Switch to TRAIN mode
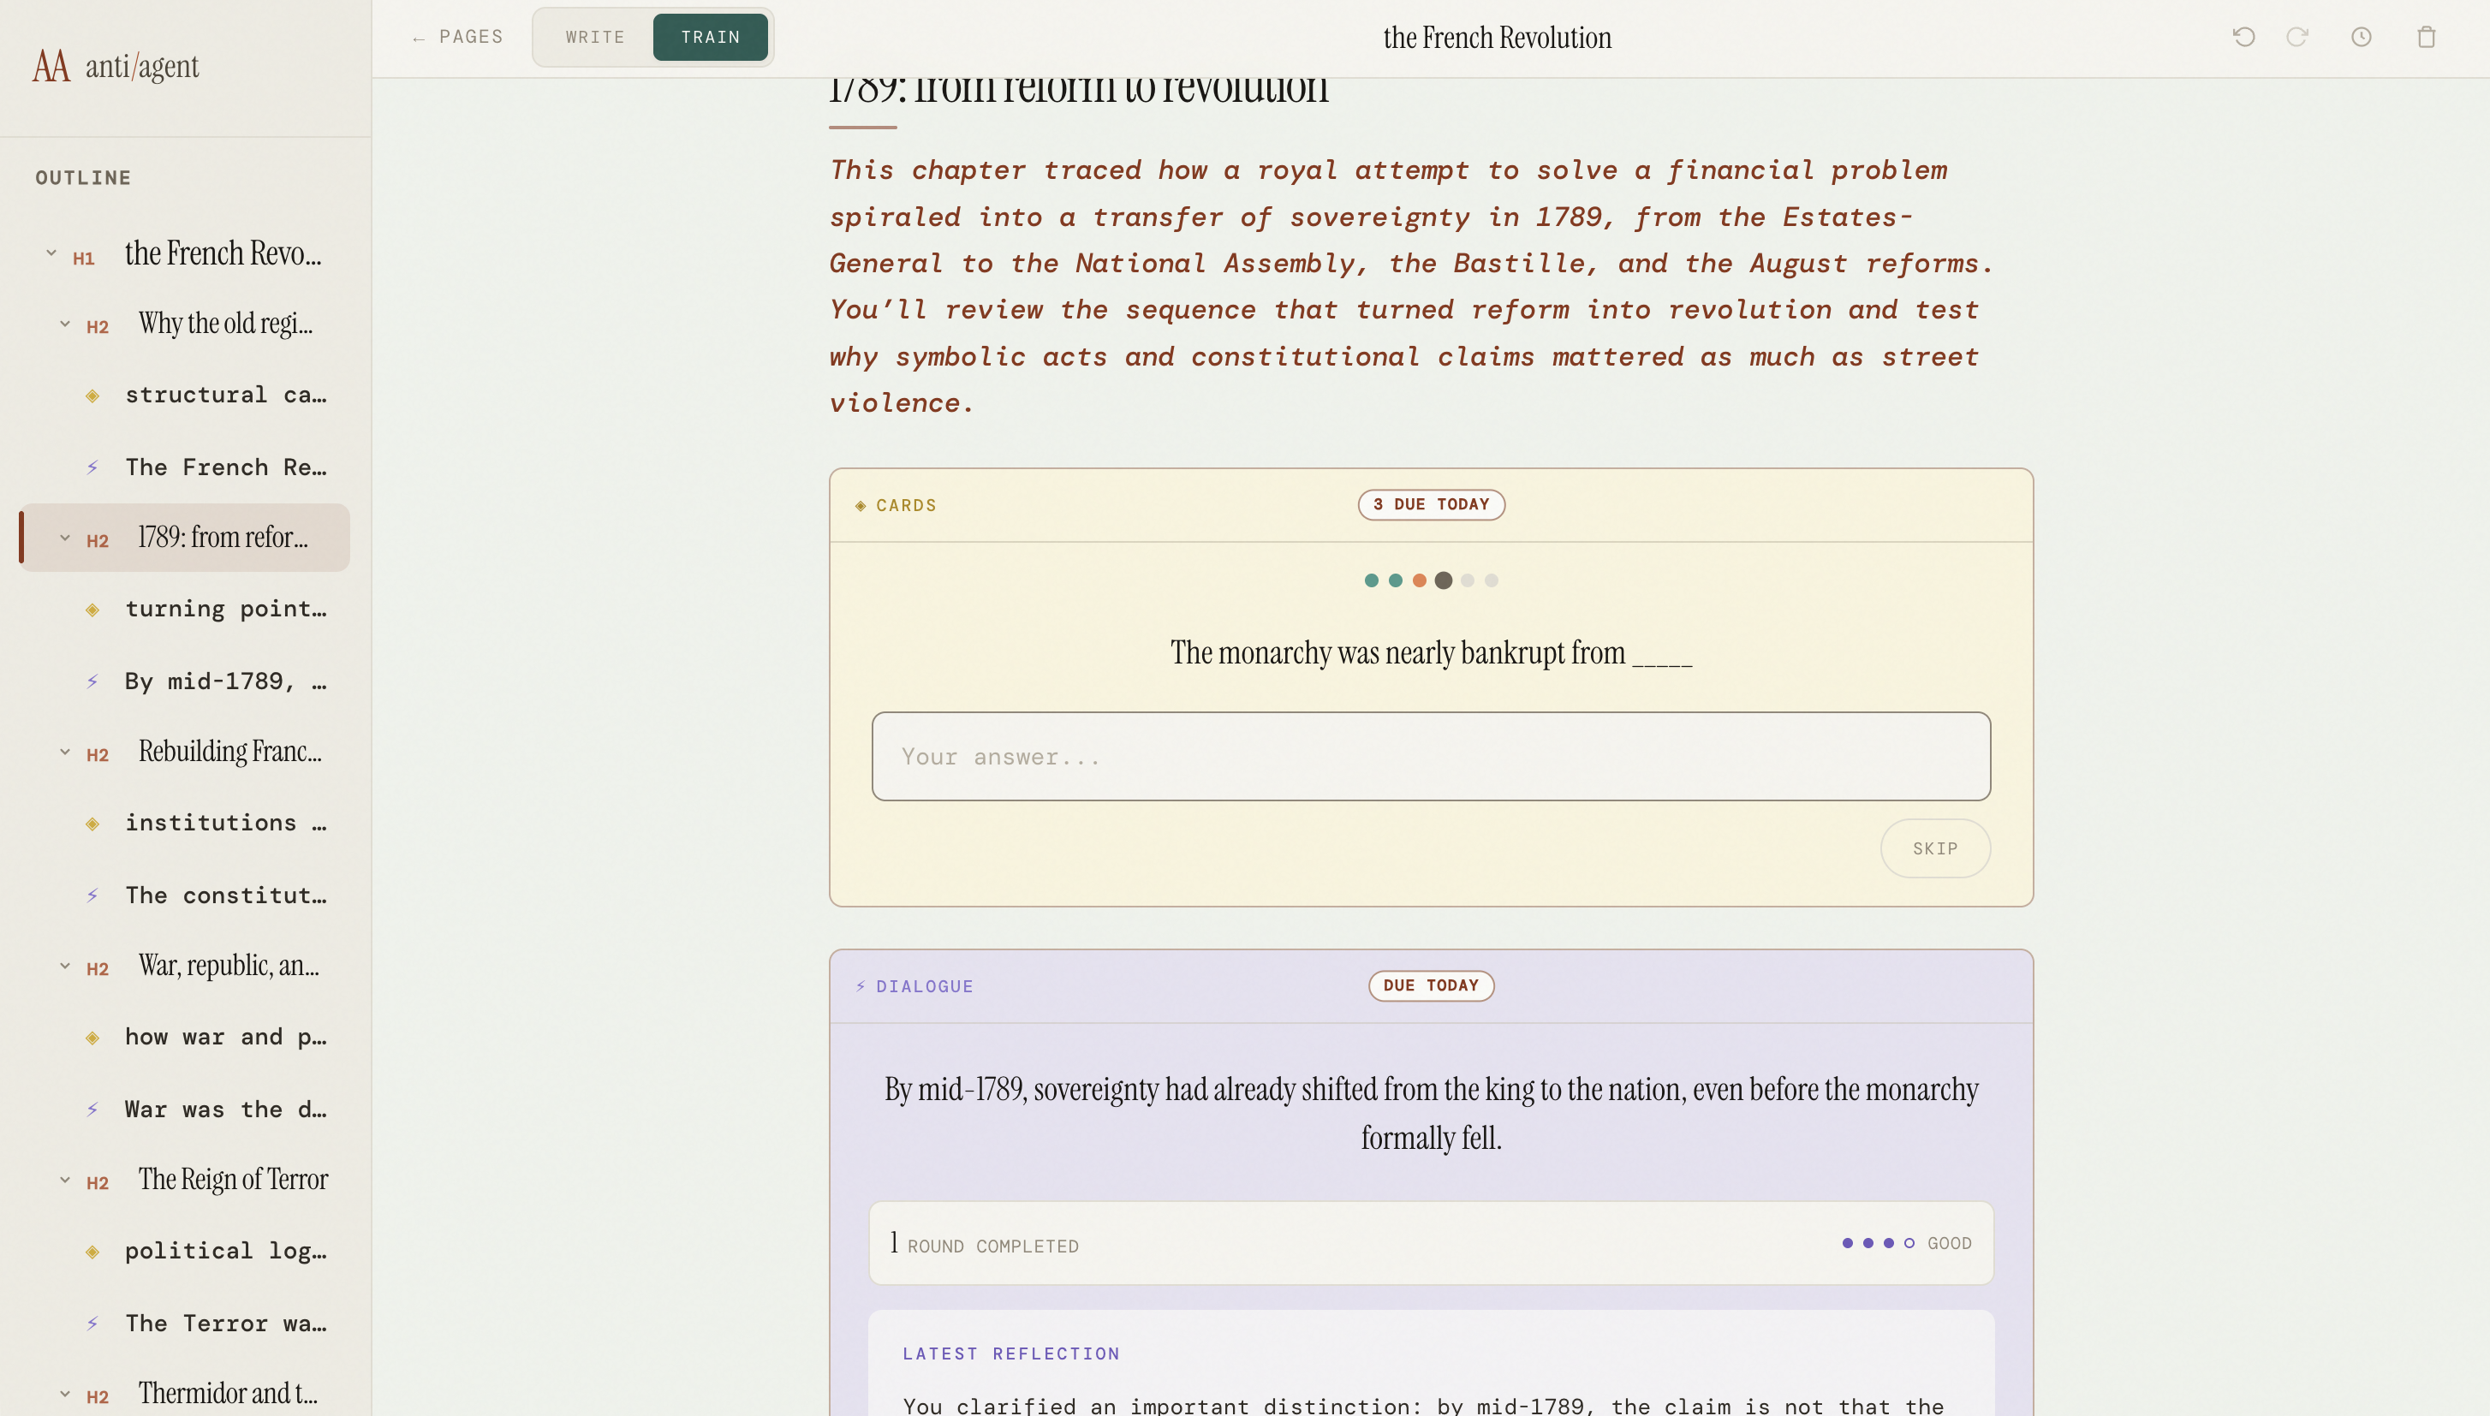 click(x=710, y=37)
